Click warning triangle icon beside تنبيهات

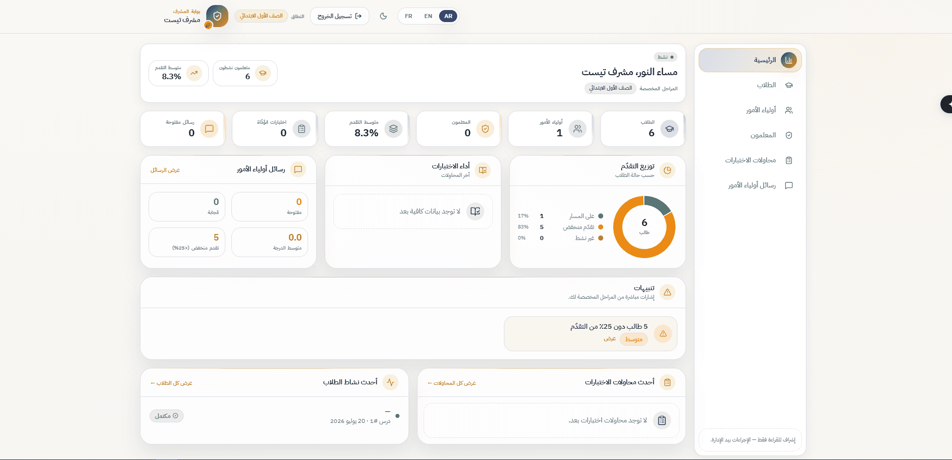pyautogui.click(x=667, y=292)
